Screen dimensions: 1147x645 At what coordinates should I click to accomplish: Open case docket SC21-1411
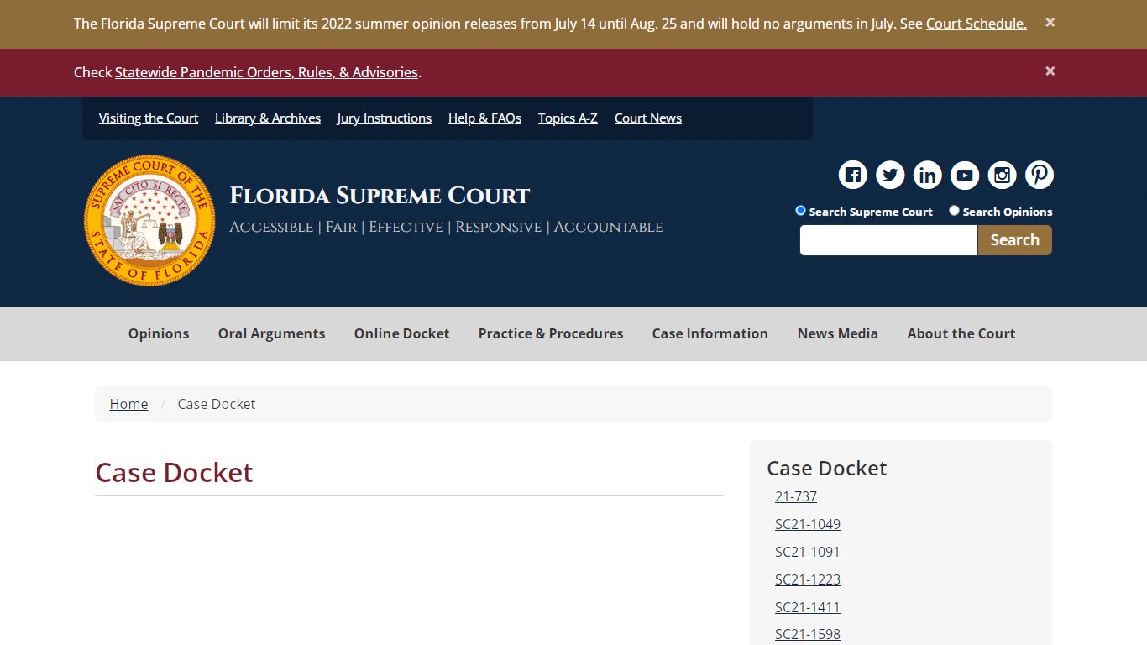808,607
